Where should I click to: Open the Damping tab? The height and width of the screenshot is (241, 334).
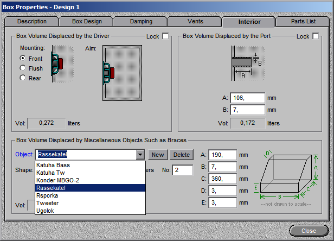pyautogui.click(x=141, y=22)
